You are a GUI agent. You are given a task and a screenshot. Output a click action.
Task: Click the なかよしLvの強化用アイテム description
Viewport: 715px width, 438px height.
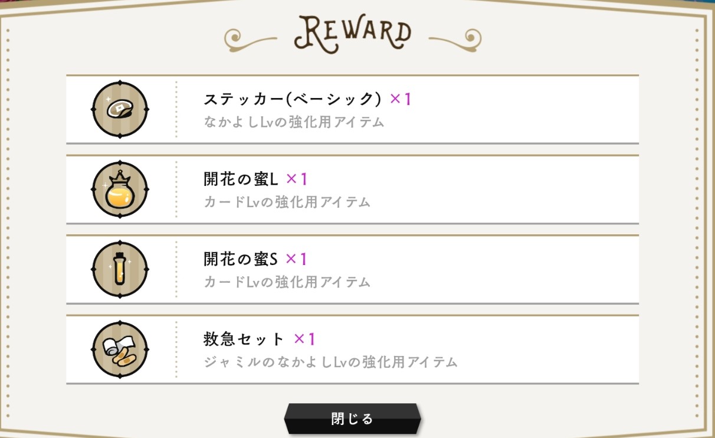(294, 122)
